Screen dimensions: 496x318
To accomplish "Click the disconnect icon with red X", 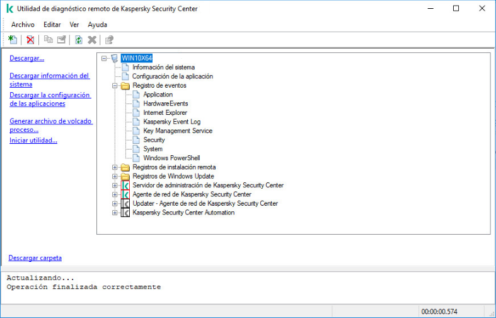I will (x=30, y=40).
